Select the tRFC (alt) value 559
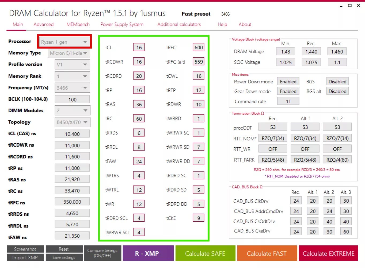365x268 pixels. pyautogui.click(x=199, y=62)
